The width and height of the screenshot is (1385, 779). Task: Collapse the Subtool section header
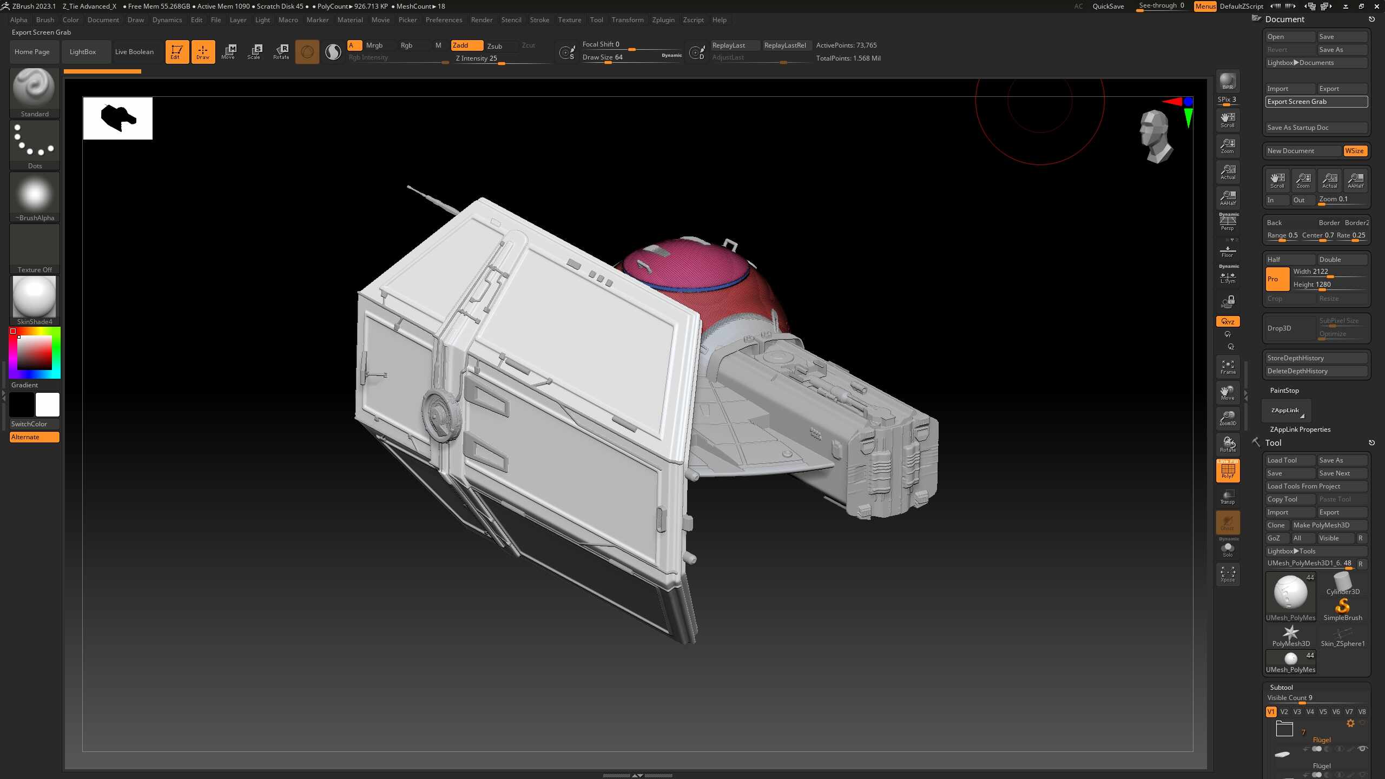1281,687
